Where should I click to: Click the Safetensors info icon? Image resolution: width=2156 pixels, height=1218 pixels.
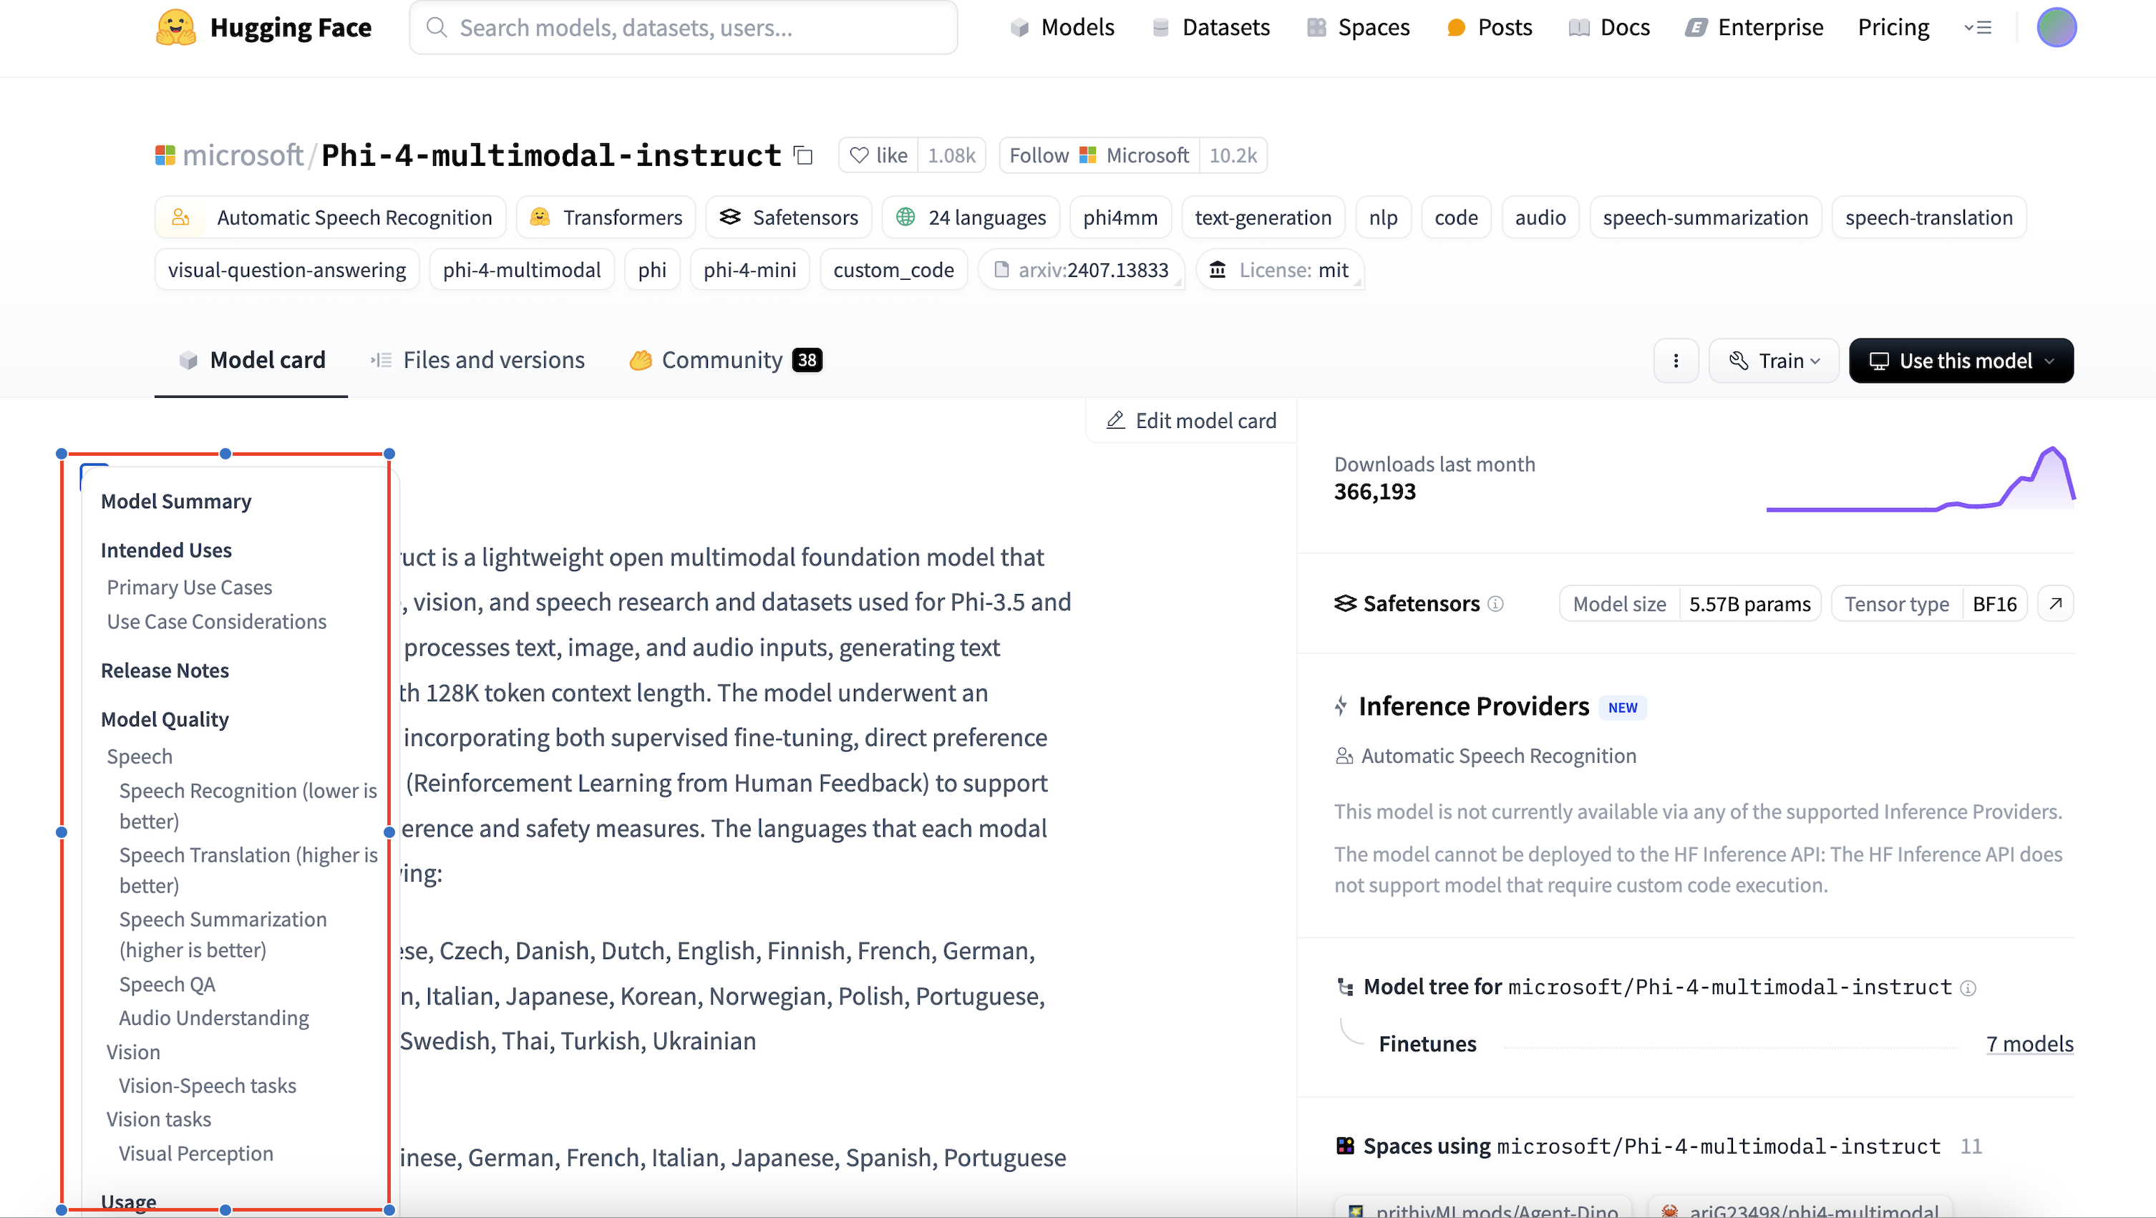[x=1495, y=604]
